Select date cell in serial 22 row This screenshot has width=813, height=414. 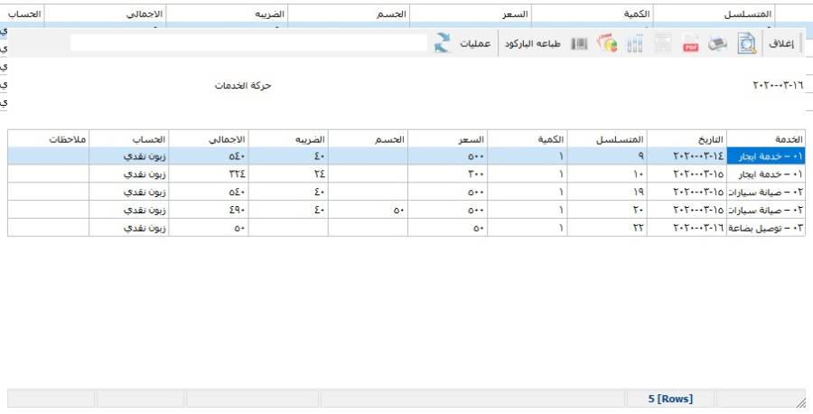click(687, 228)
